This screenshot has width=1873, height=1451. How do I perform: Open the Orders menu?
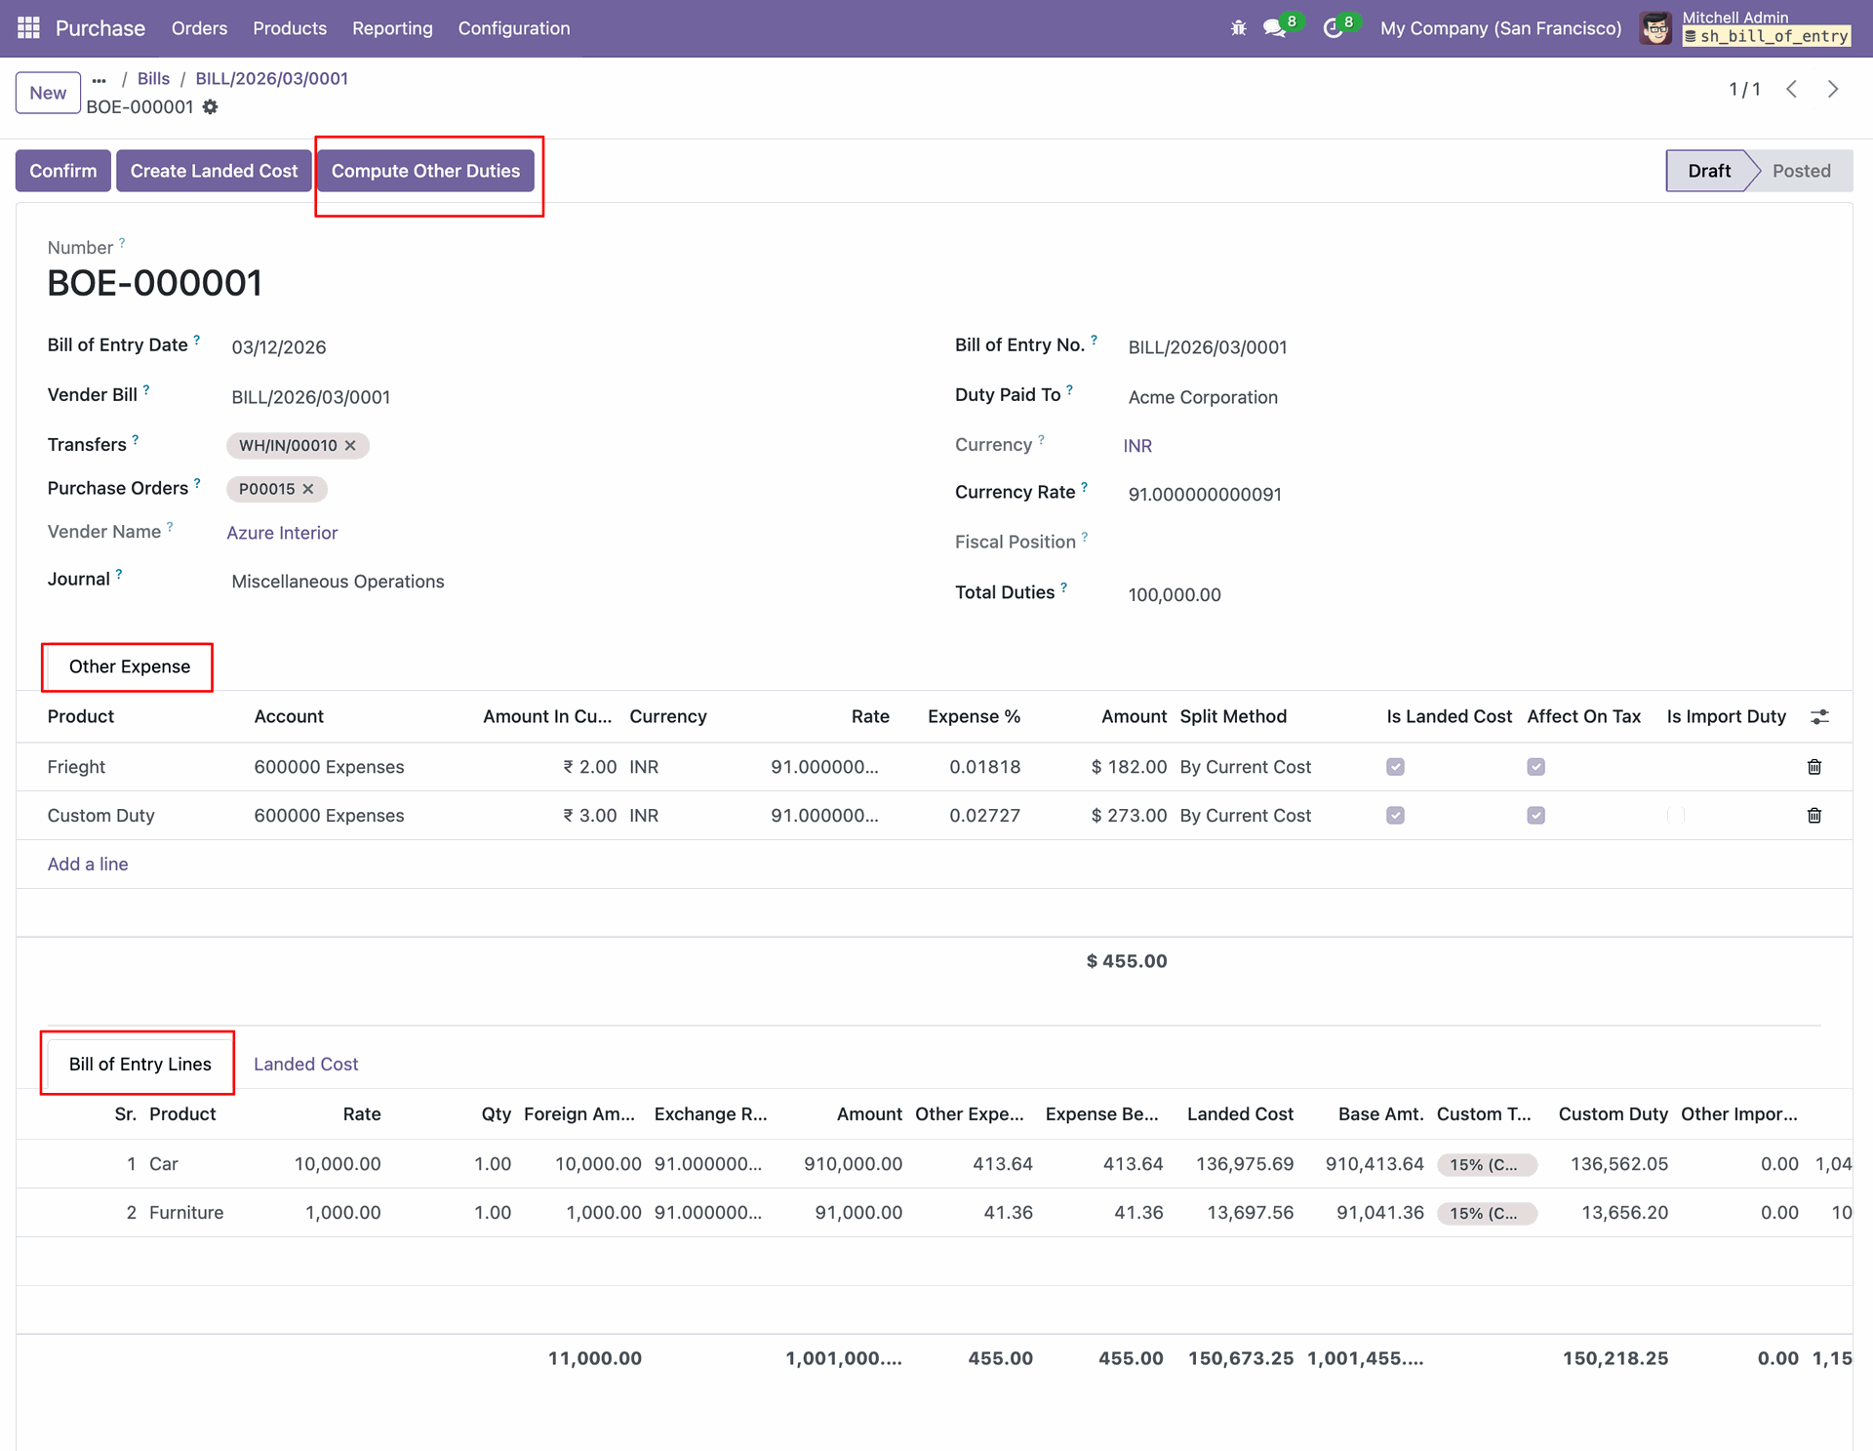coord(199,28)
